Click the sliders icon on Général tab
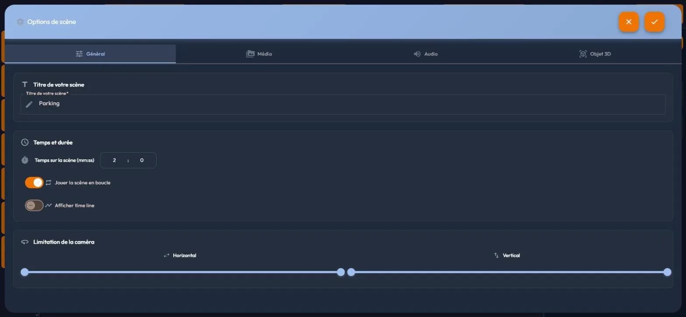Image resolution: width=686 pixels, height=317 pixels. coord(79,54)
